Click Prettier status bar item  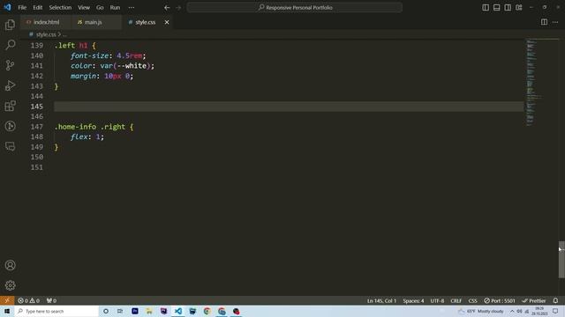click(534, 300)
